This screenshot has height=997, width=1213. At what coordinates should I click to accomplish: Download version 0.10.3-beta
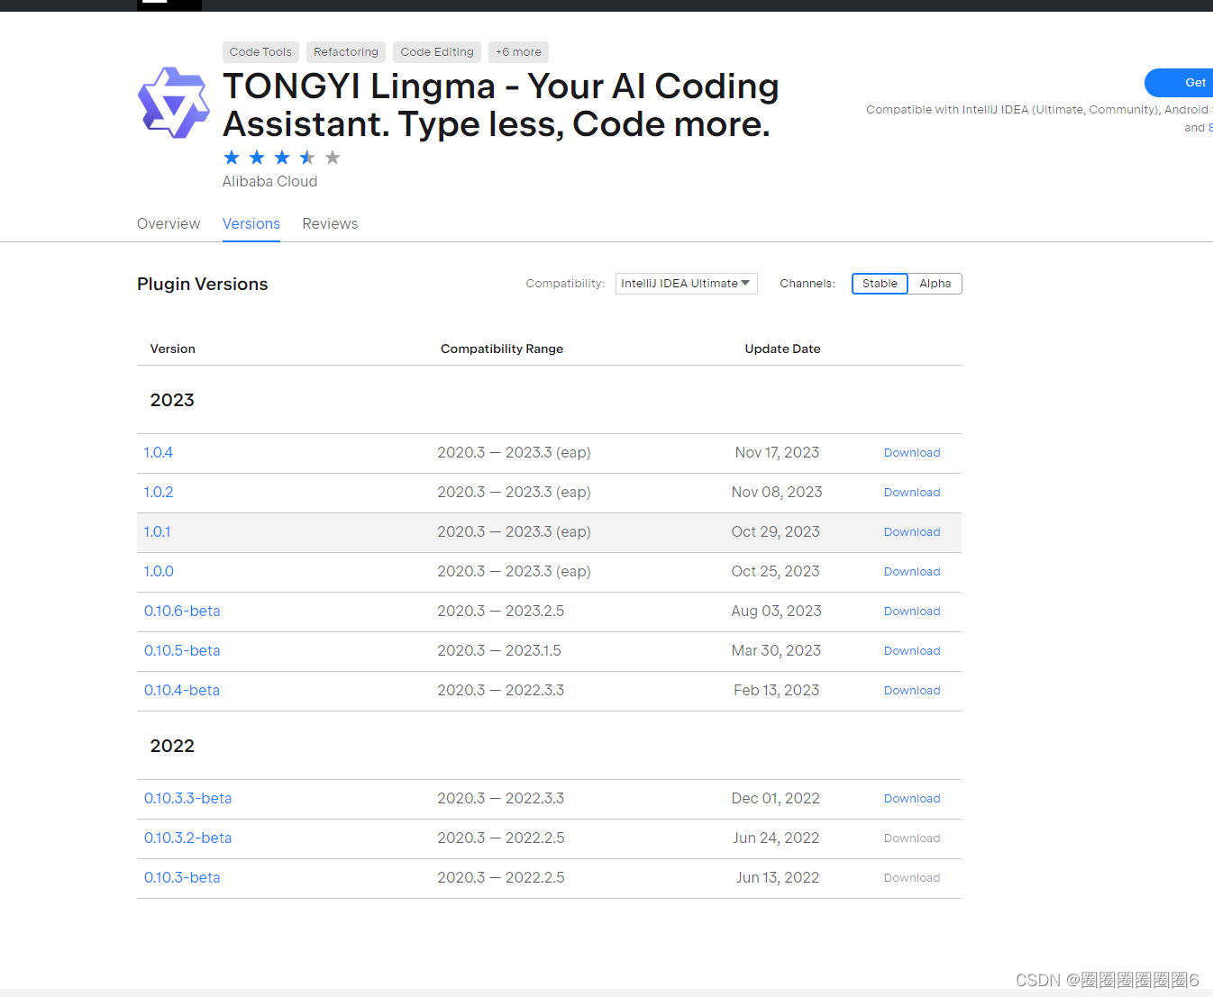coord(912,878)
